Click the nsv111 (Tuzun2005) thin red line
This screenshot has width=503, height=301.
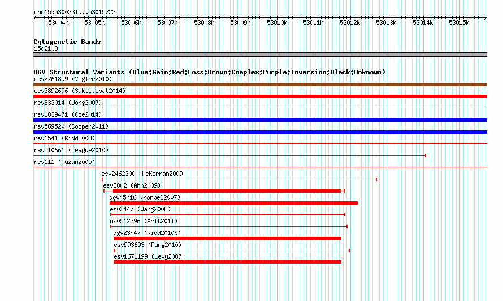(x=260, y=167)
